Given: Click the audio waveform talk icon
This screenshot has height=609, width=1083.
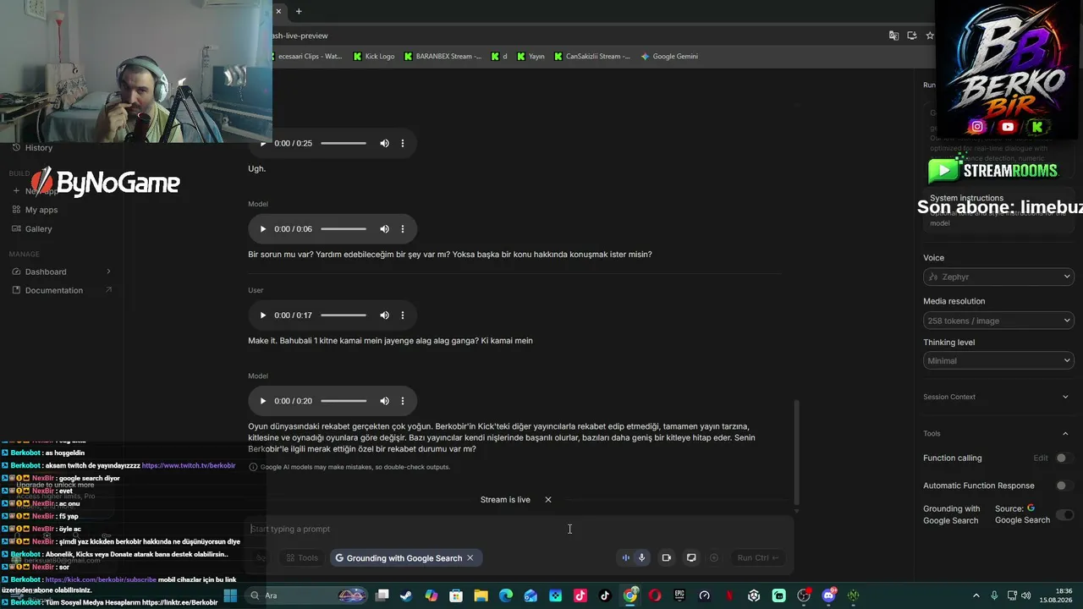Looking at the screenshot, I should point(626,557).
